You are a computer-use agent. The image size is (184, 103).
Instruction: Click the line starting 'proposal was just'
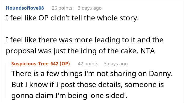pyautogui.click(x=80, y=51)
